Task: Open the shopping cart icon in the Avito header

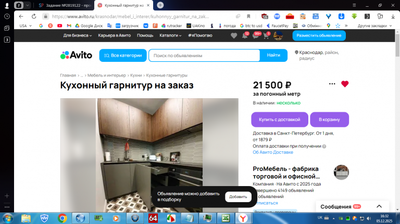Action: click(266, 35)
